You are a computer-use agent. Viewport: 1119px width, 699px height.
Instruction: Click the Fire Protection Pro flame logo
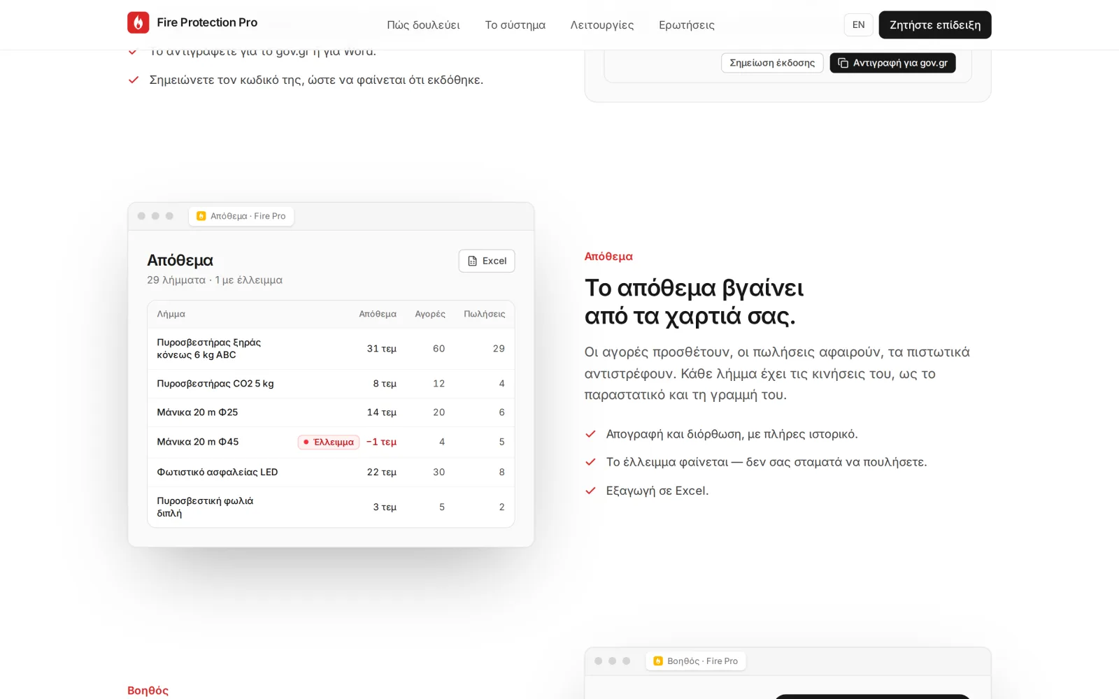138,22
